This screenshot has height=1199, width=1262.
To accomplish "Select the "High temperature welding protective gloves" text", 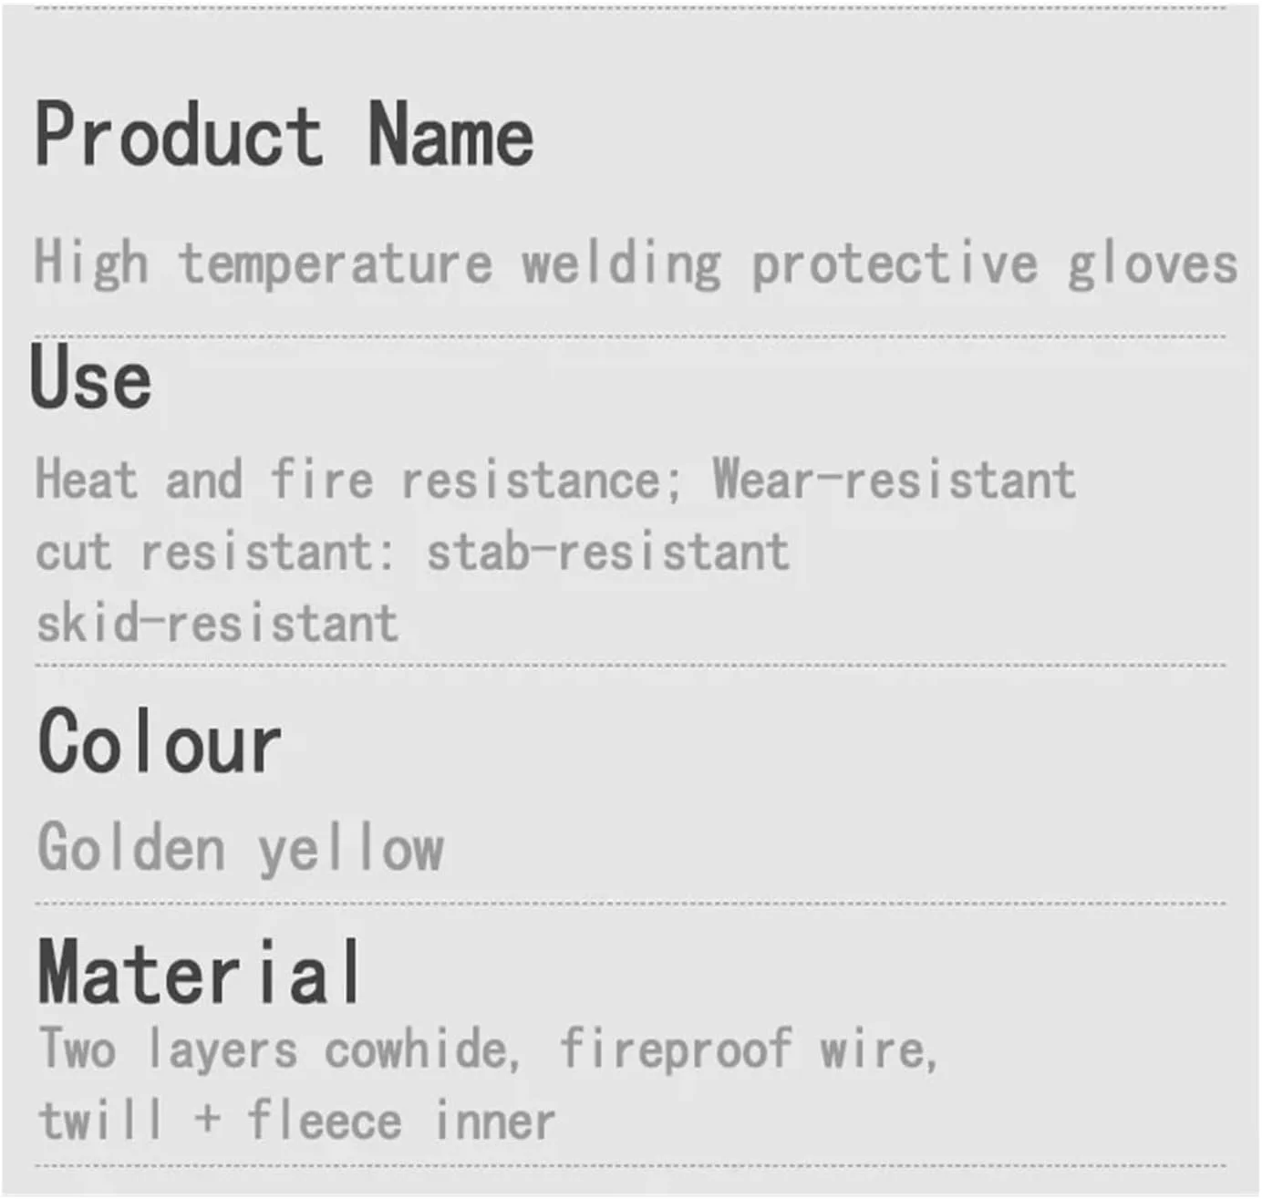I will tap(635, 264).
